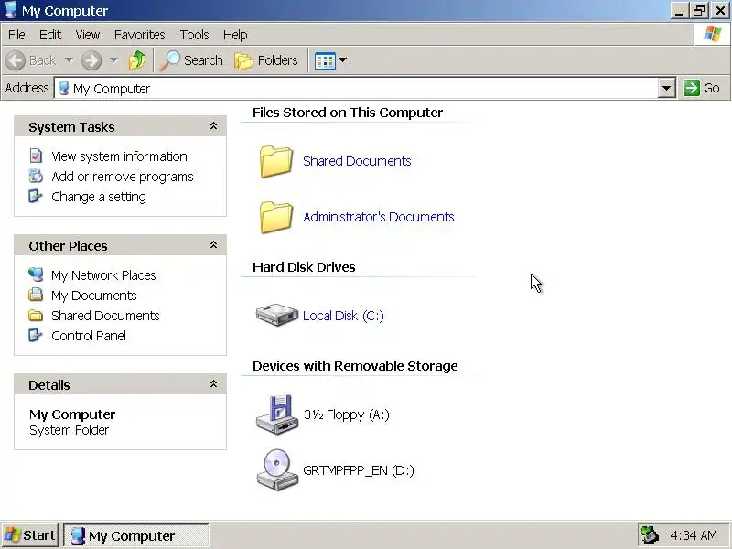Click the sidebar Shared Documents folder icon
Screen dimensions: 732x549
point(36,315)
